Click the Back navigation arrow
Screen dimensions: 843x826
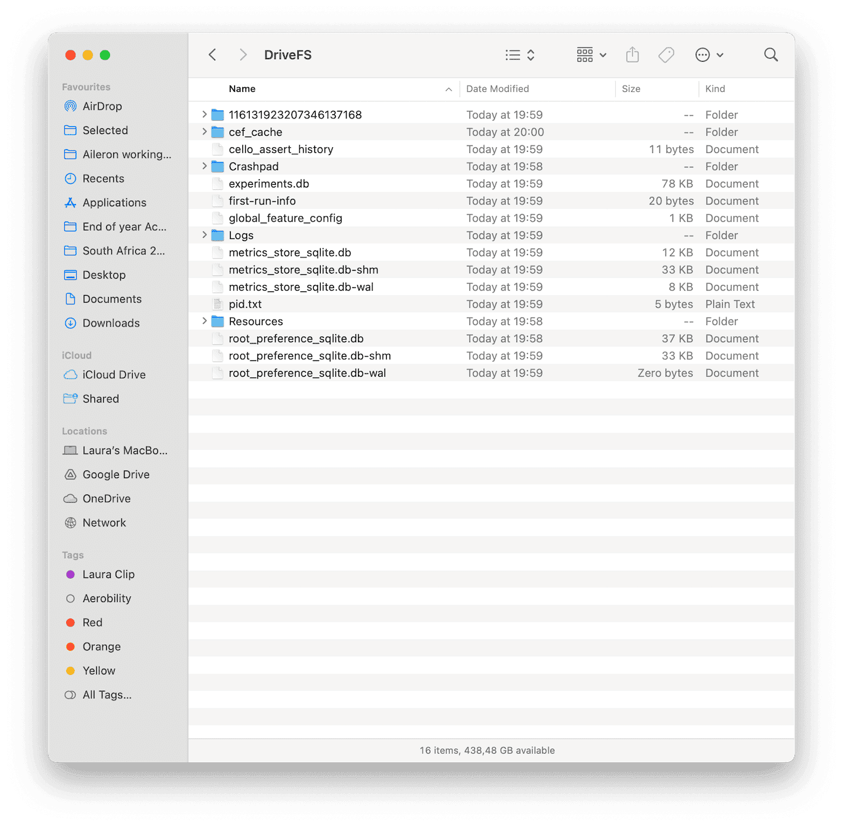point(212,55)
